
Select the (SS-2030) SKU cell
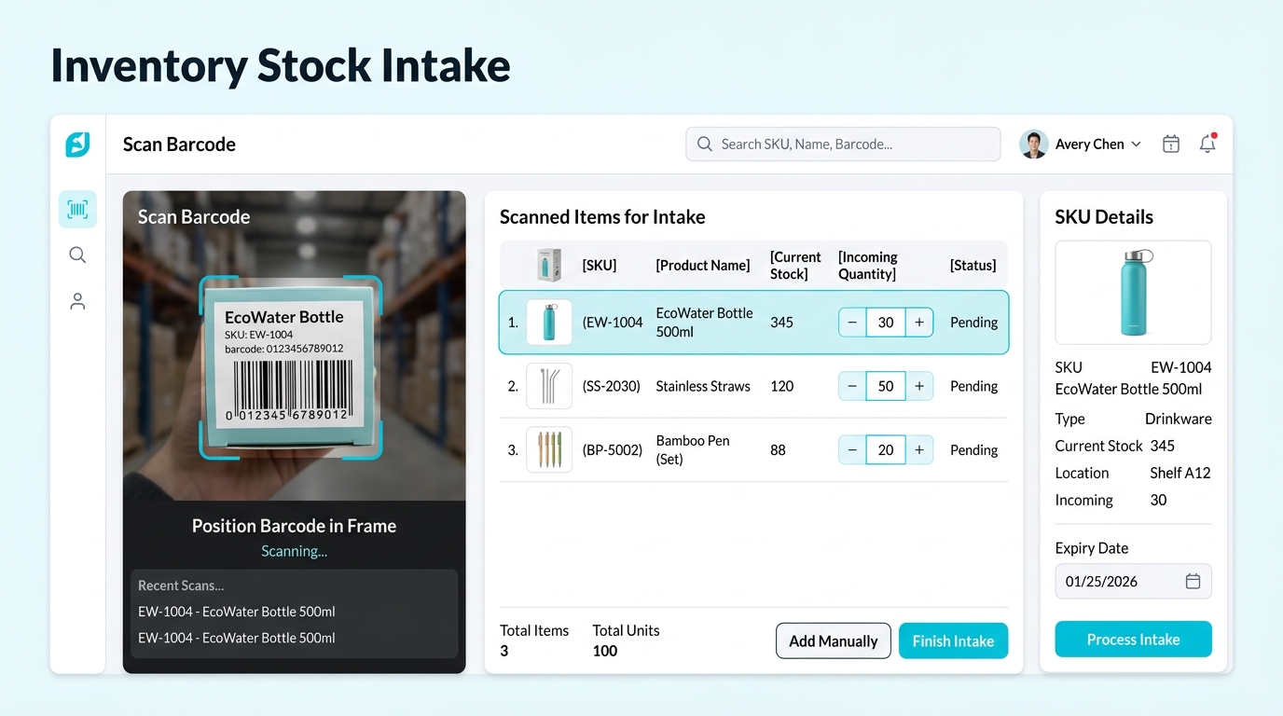coord(612,386)
